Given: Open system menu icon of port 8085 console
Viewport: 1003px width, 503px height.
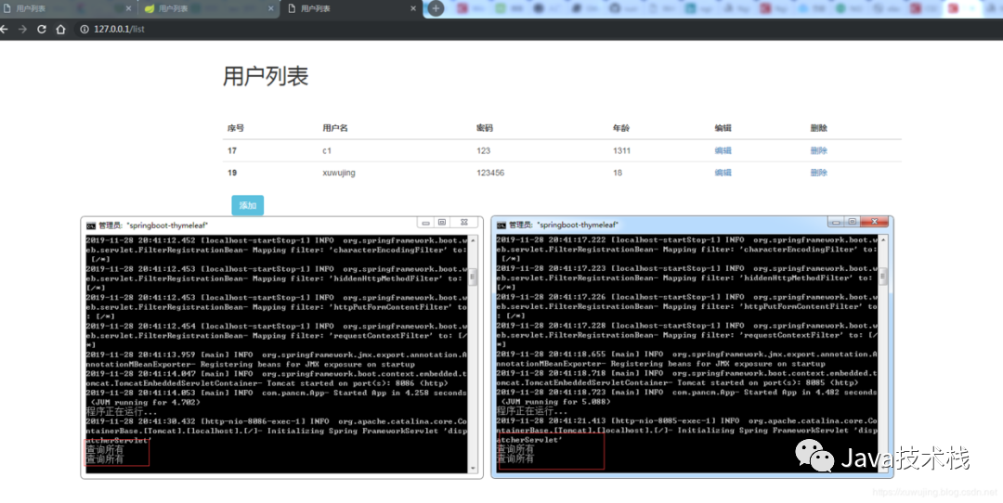Looking at the screenshot, I should (501, 225).
